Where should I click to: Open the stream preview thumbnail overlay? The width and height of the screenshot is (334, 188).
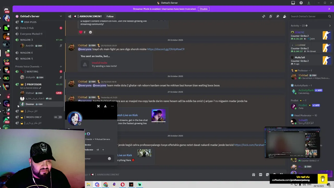(292, 142)
